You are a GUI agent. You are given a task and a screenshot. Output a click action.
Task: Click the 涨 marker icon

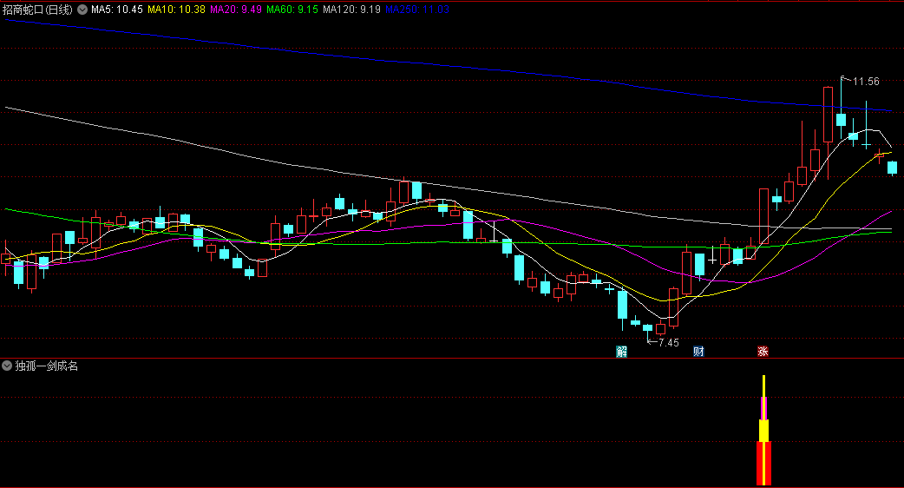763,352
